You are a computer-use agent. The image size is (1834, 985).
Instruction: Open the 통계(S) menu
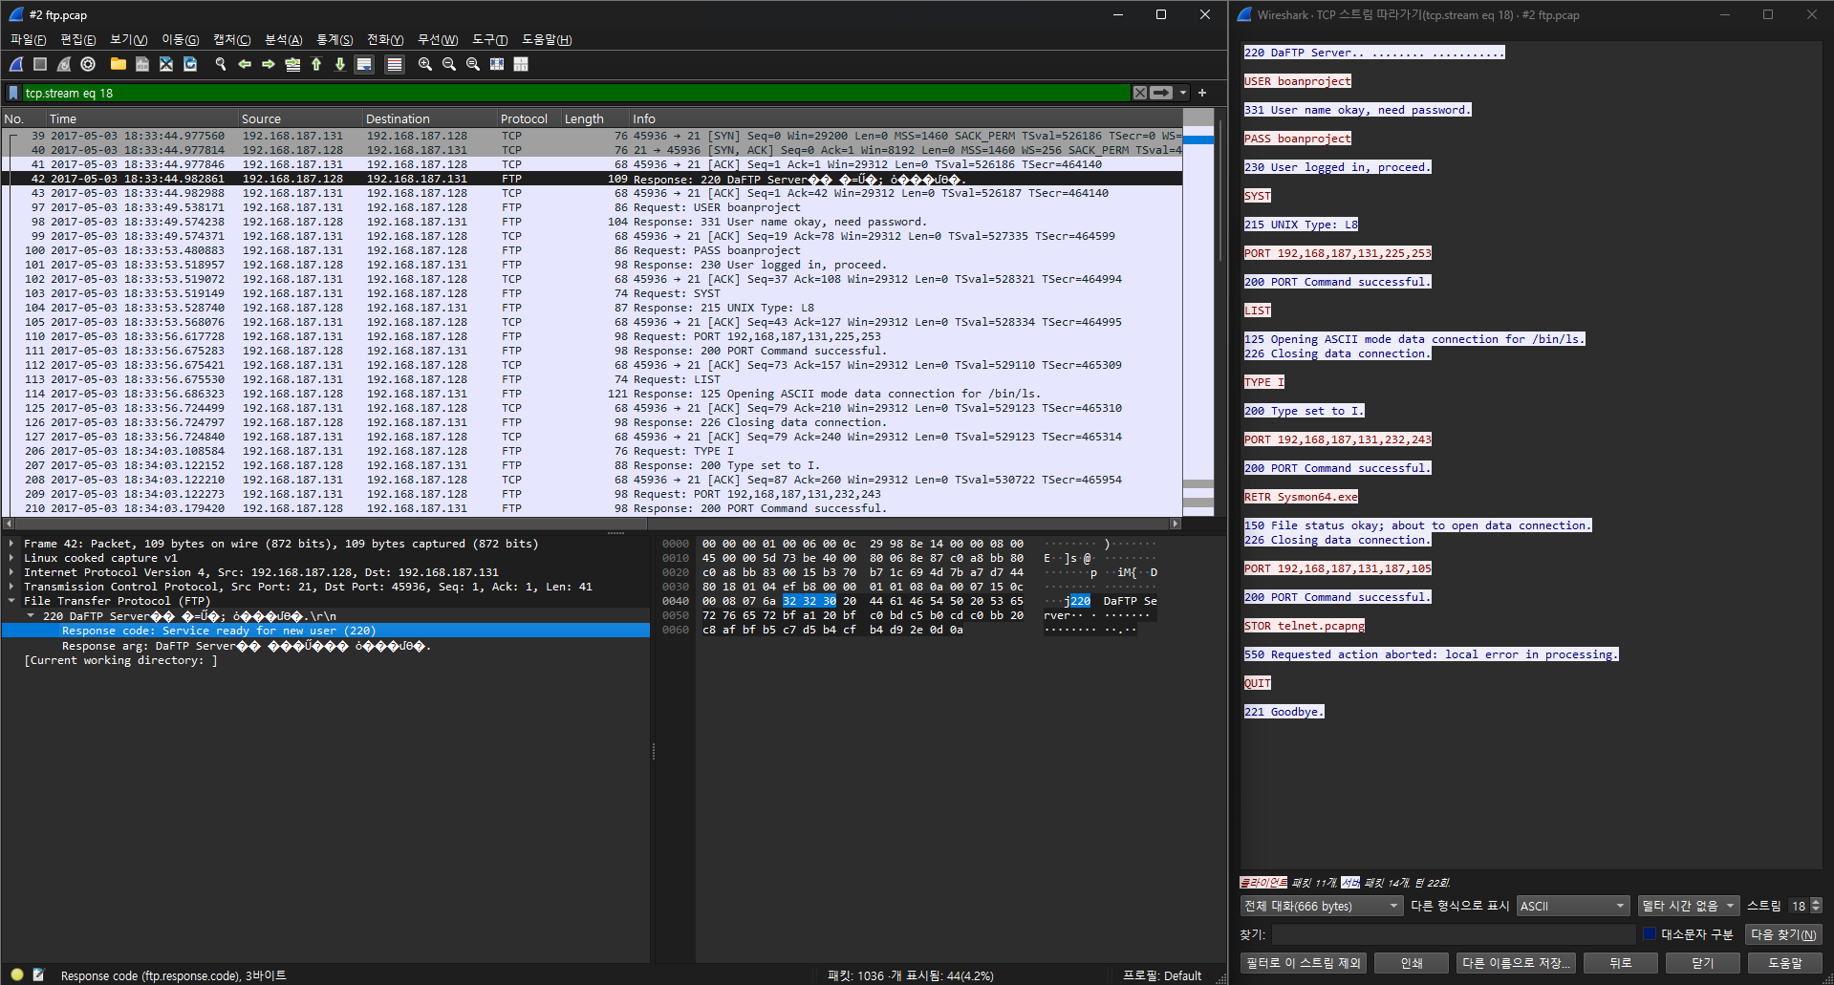click(x=334, y=39)
